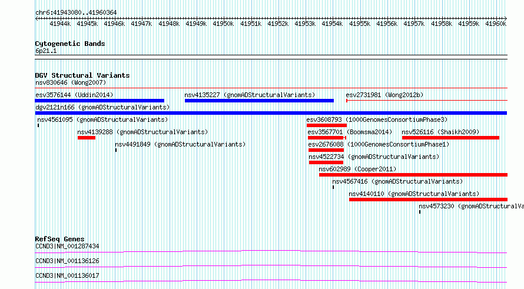This screenshot has height=289, width=524.
Task: Click the nsv4139288 variant label
Action: coord(142,132)
